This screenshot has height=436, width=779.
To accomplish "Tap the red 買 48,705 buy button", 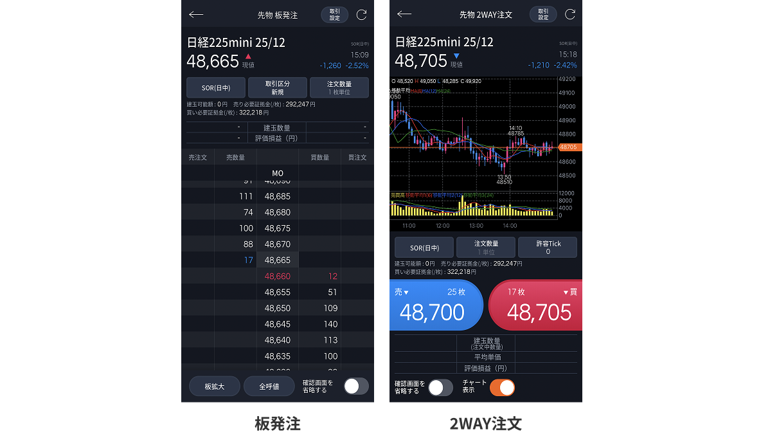I will pos(535,305).
